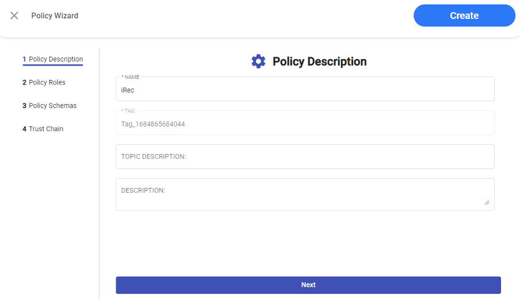Click the Policy Description heading text

click(x=319, y=62)
